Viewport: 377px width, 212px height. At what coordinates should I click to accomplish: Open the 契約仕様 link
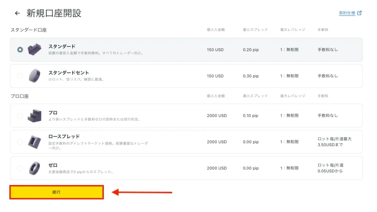(x=347, y=13)
